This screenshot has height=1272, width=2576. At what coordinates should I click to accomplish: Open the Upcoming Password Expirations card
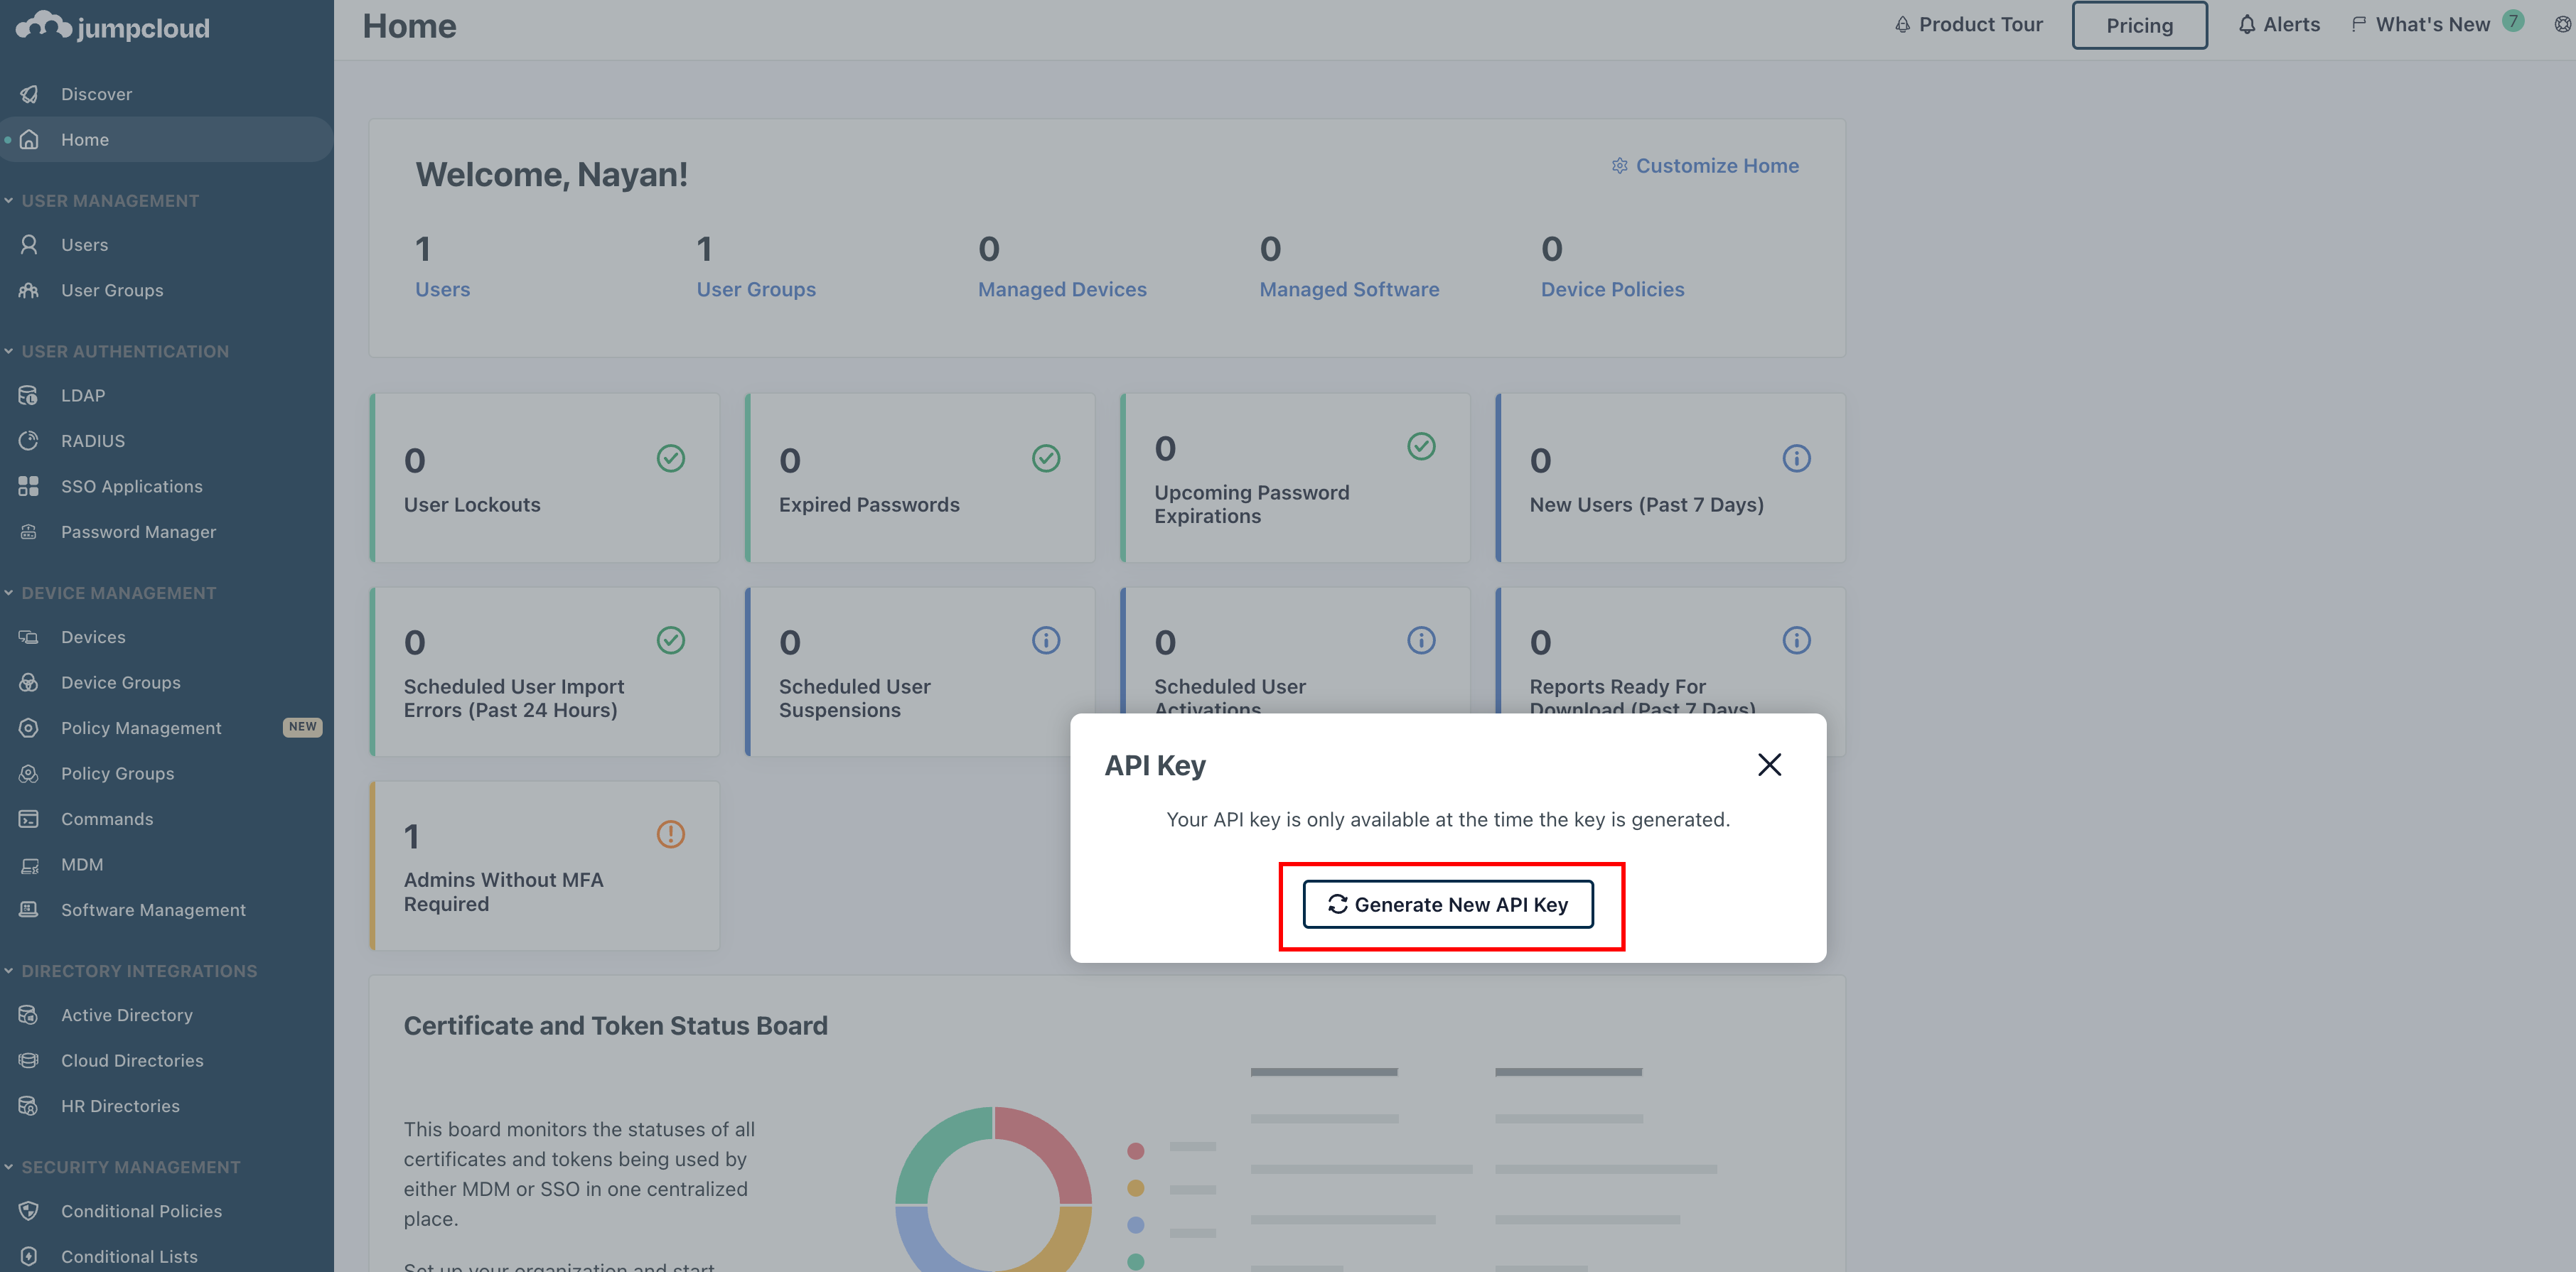pyautogui.click(x=1296, y=478)
